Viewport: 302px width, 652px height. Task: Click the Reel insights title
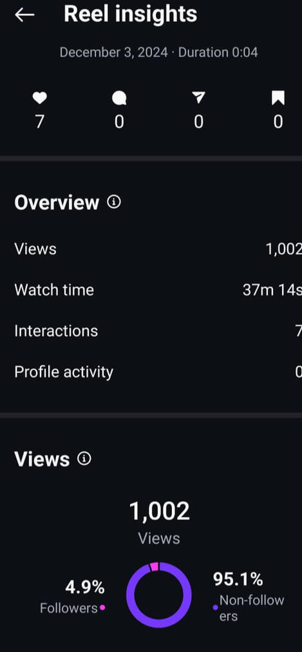pos(131,14)
